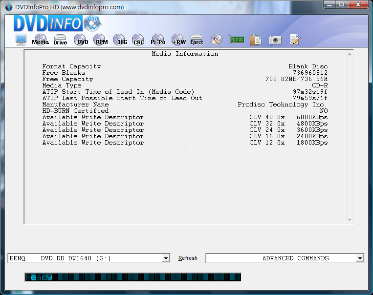Open the Pi Po error scan

tap(158, 40)
